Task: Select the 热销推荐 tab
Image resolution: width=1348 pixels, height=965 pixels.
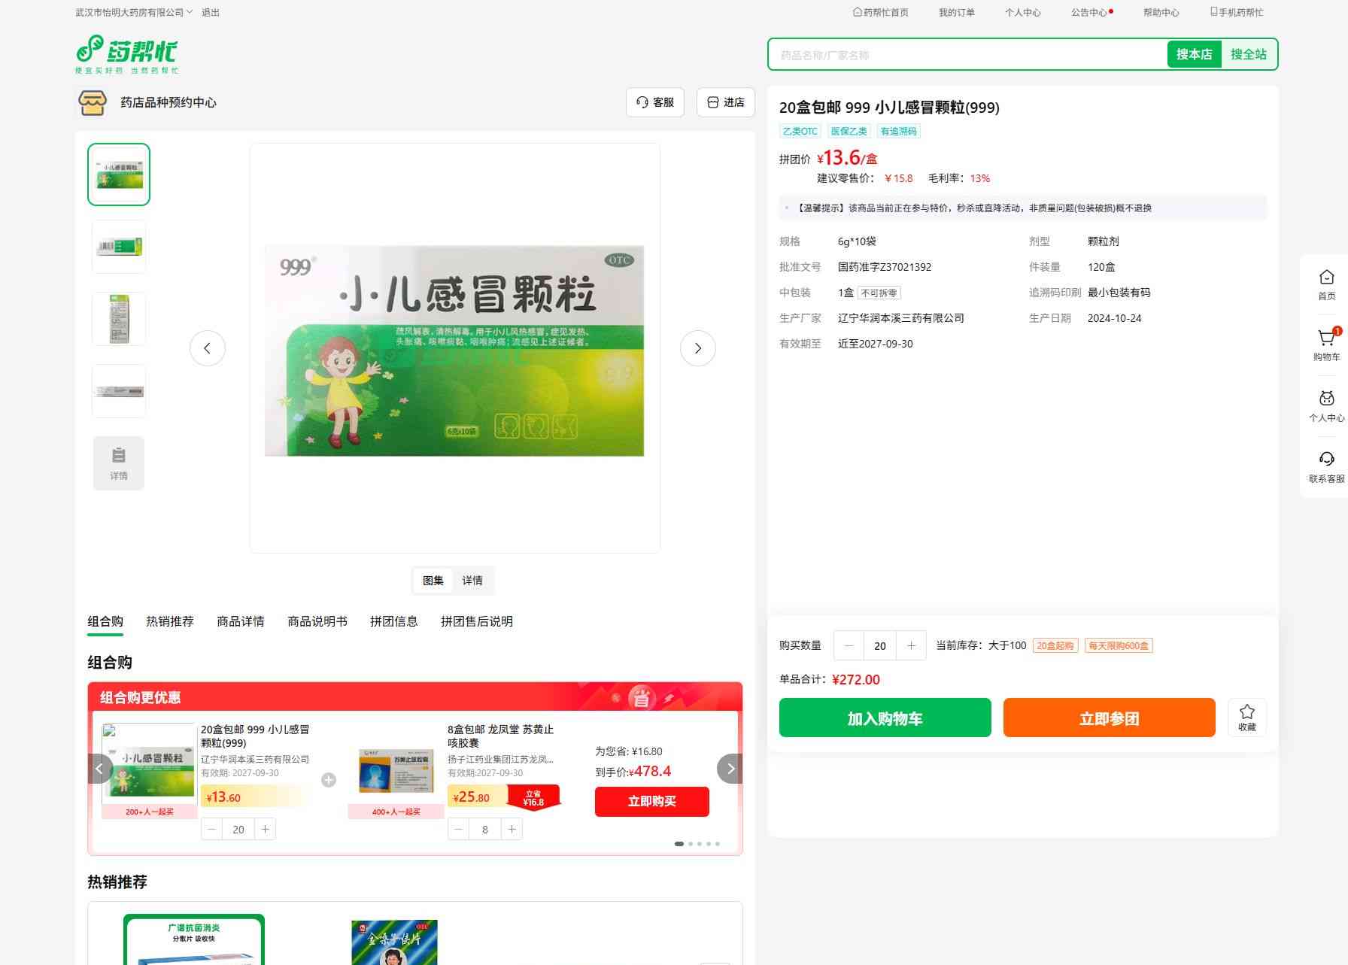Action: point(169,621)
